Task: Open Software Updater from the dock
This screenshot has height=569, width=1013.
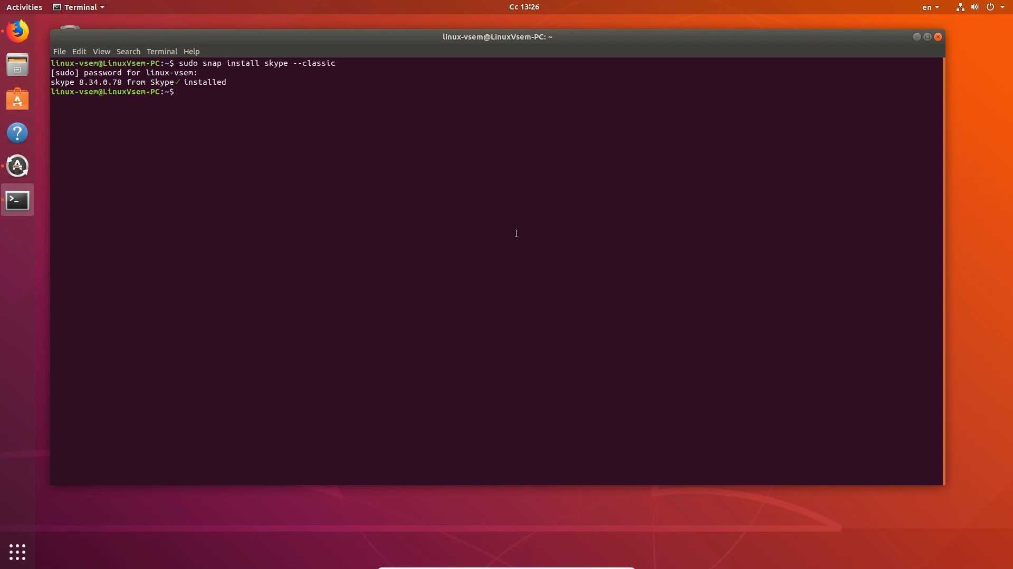Action: (x=17, y=166)
